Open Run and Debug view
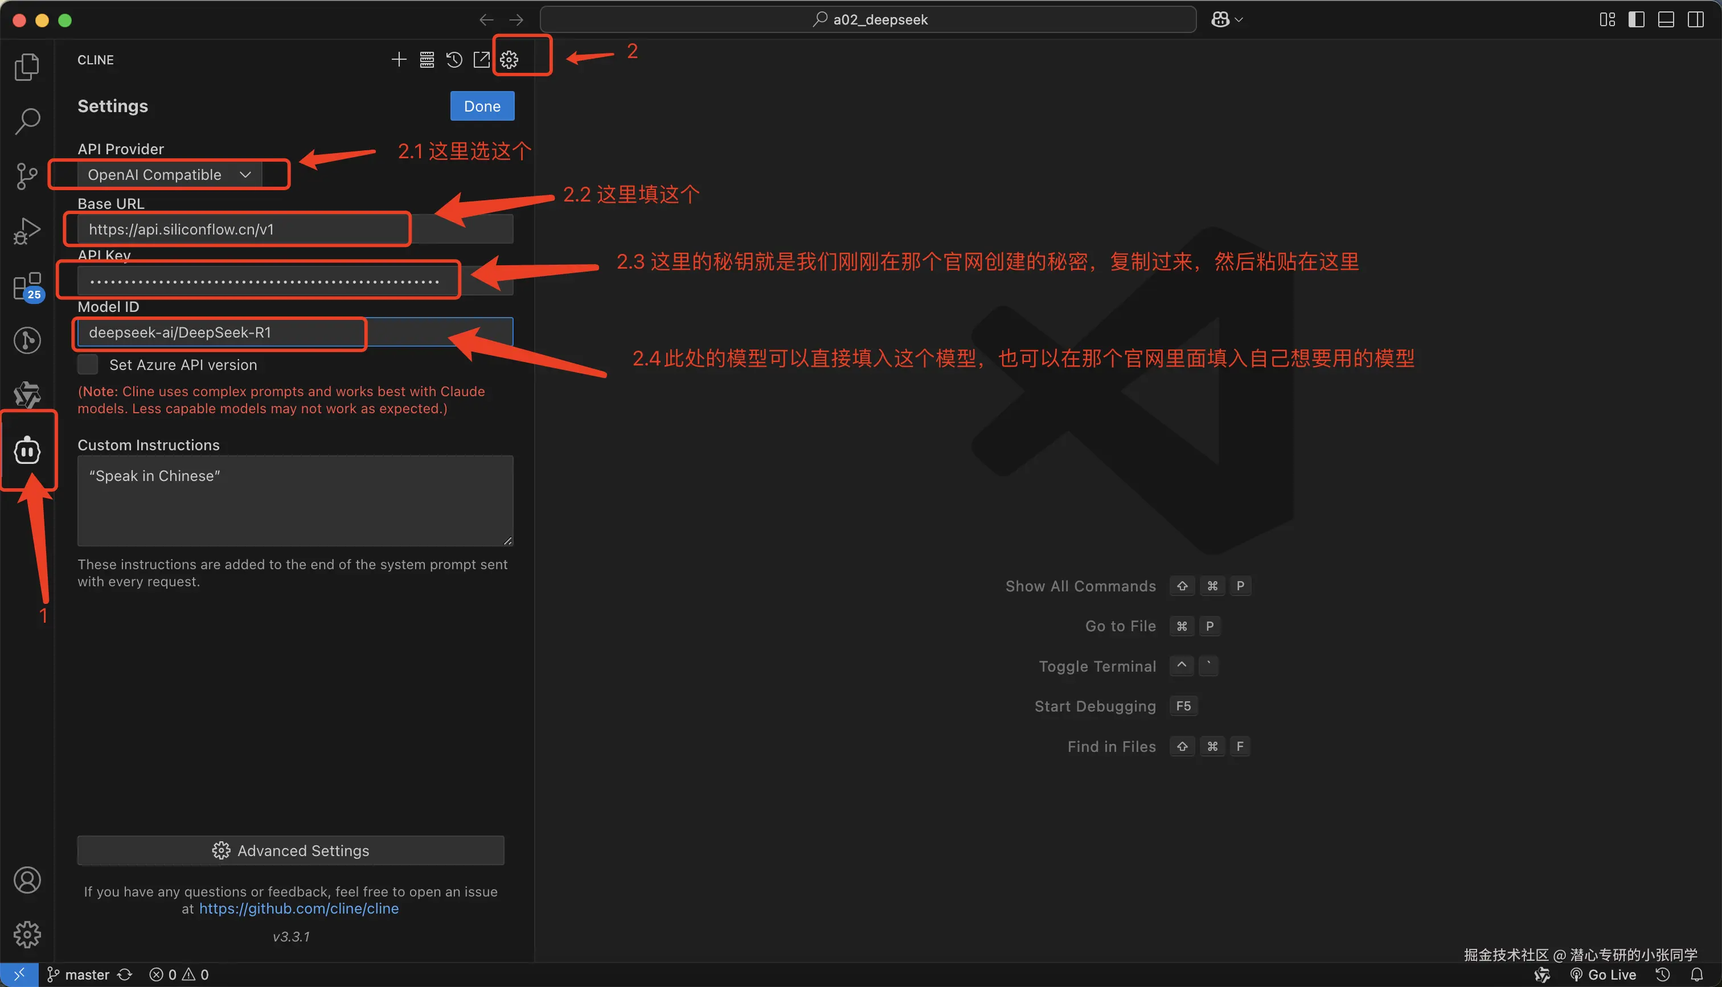The width and height of the screenshot is (1722, 987). (27, 231)
